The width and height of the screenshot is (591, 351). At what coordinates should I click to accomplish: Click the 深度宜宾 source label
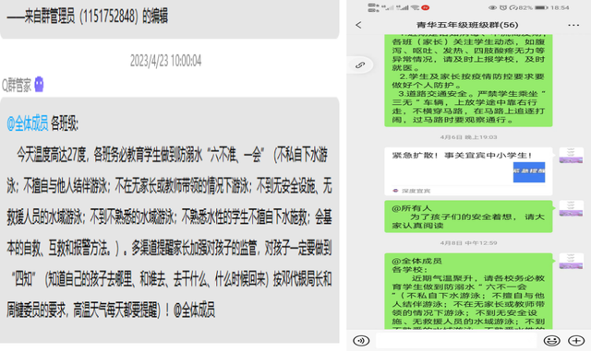416,191
